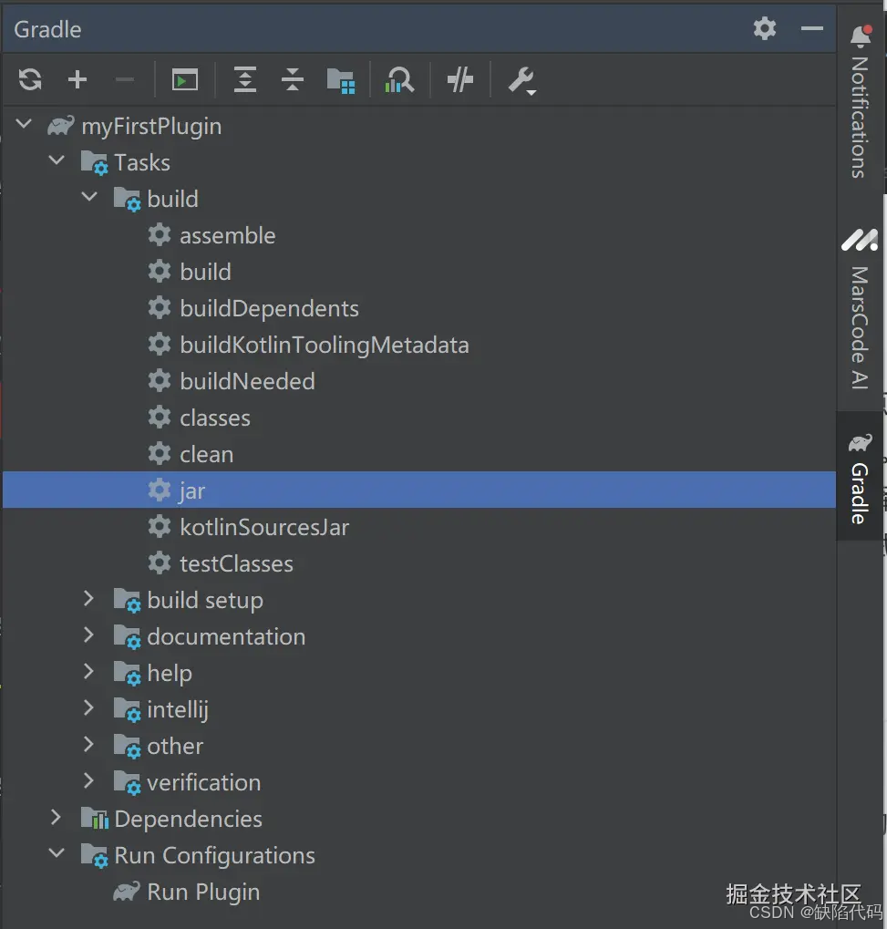Screen dimensions: 887x929
Task: Unlink the Gradle project with minus icon
Action: click(x=125, y=79)
